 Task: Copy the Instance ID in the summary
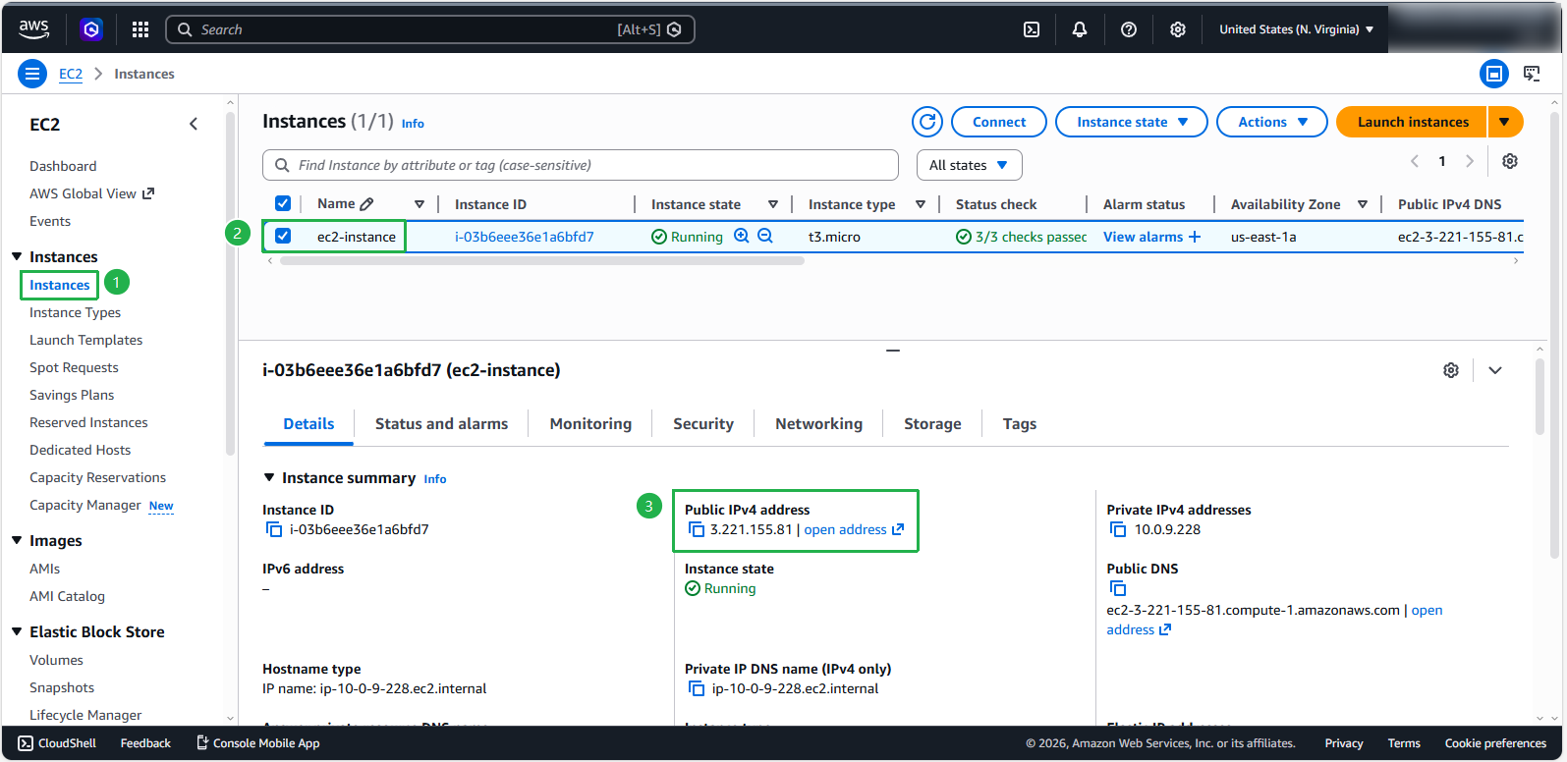[x=274, y=529]
